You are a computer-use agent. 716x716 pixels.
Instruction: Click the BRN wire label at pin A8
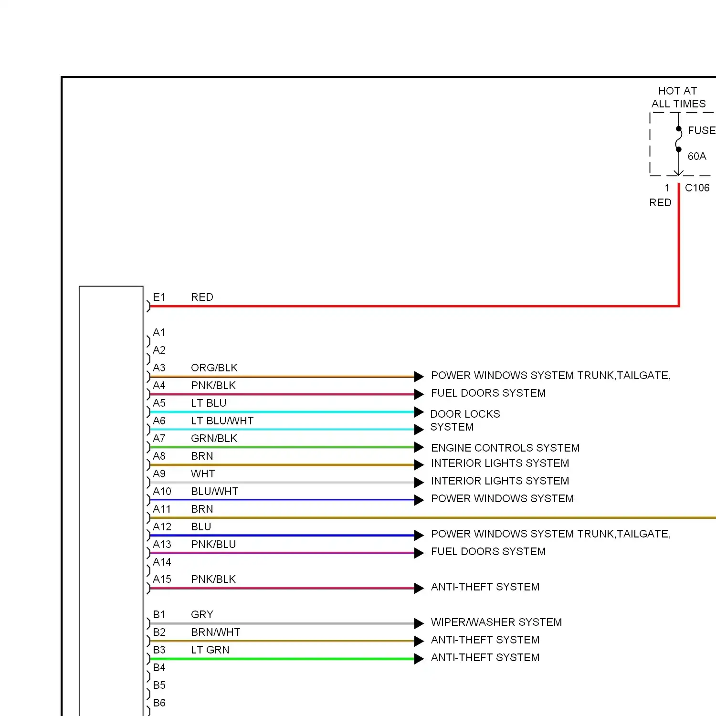[202, 456]
